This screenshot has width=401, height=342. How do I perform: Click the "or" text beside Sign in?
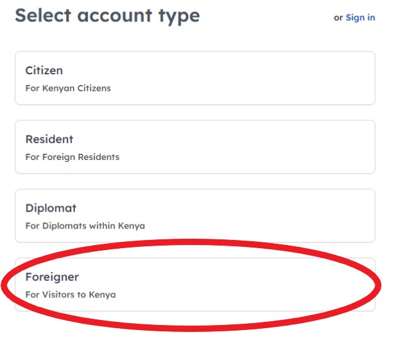pos(338,18)
